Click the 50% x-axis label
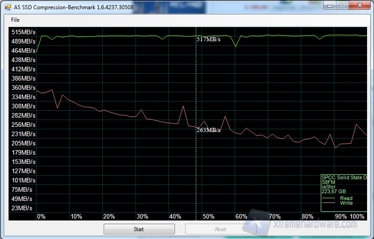 (208, 216)
